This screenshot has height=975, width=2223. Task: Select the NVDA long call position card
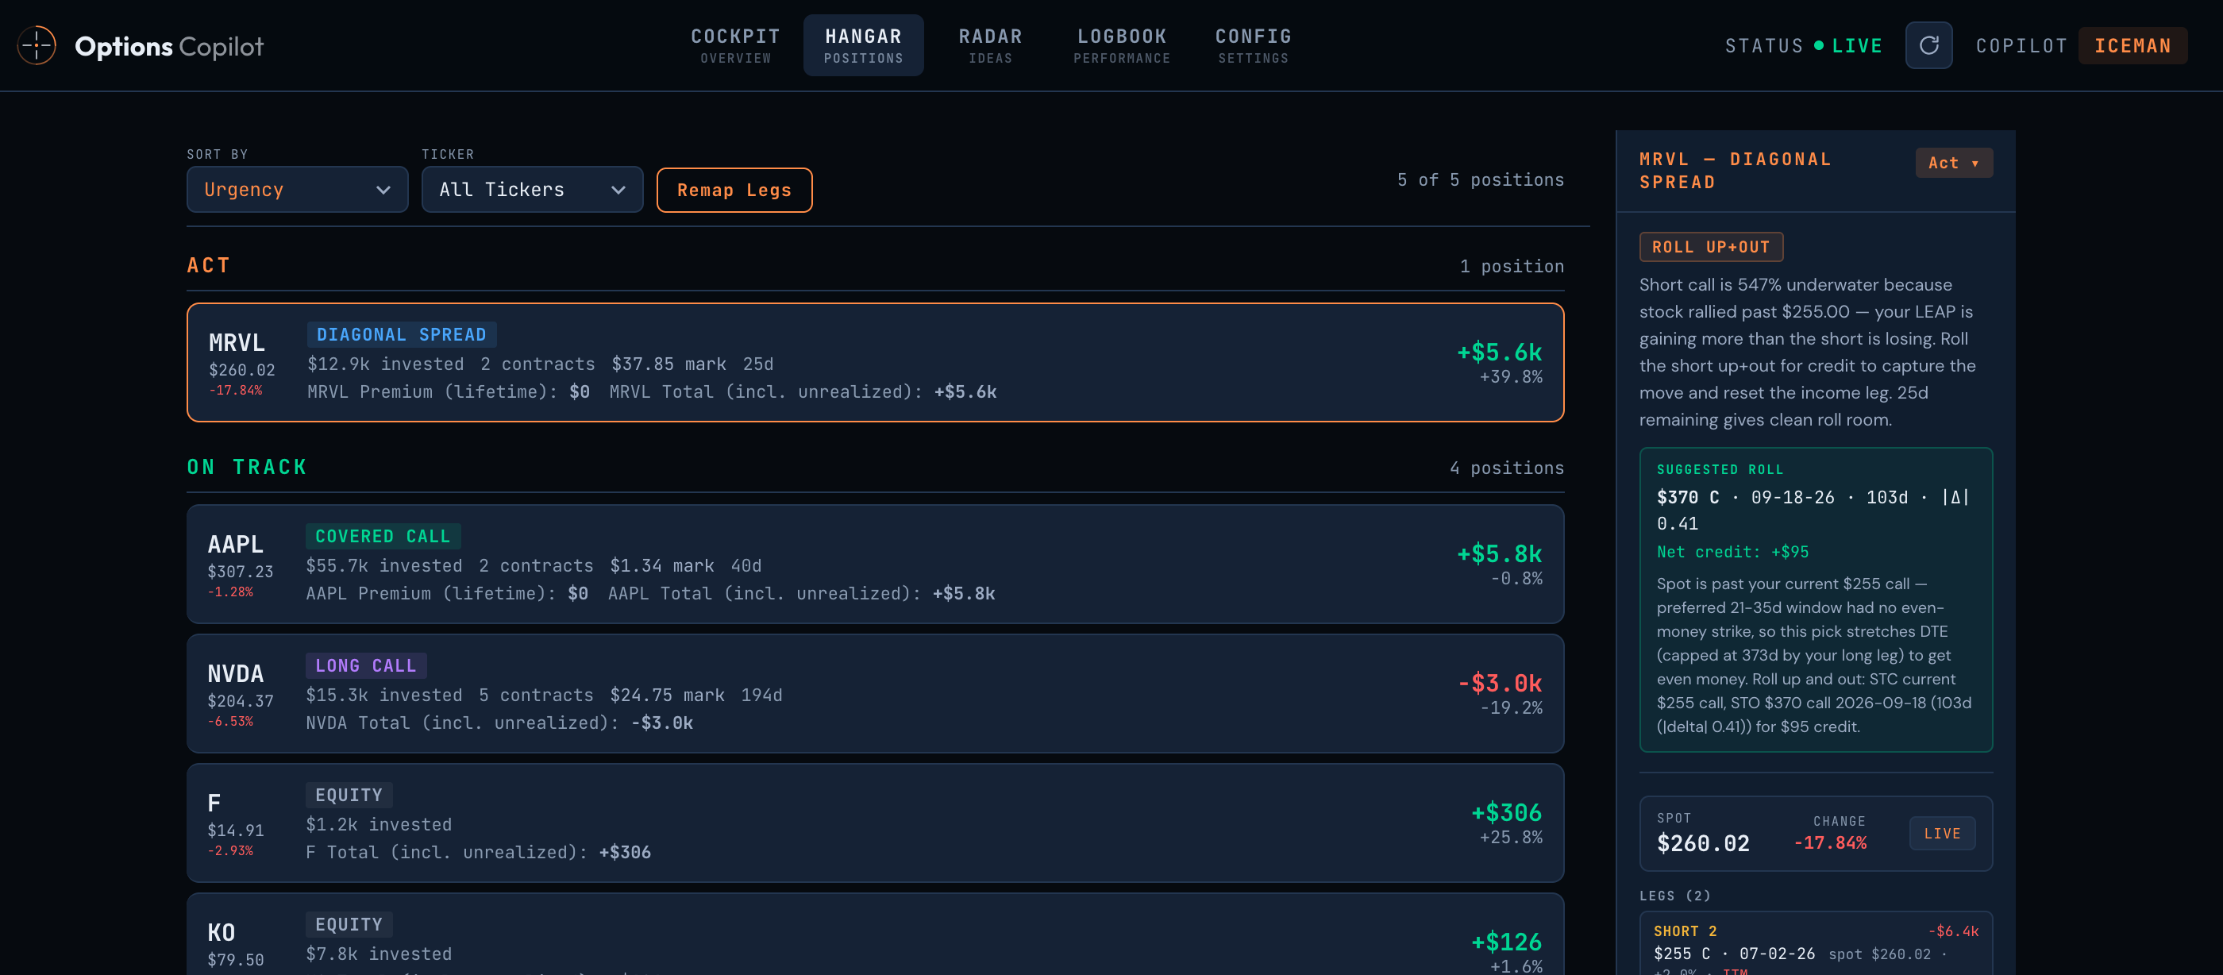point(875,694)
